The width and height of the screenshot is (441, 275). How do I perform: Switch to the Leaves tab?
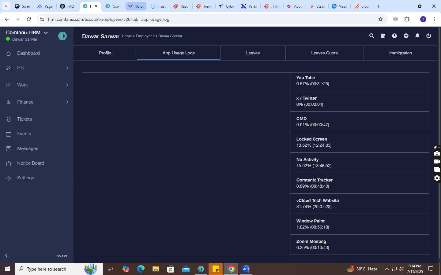point(253,53)
